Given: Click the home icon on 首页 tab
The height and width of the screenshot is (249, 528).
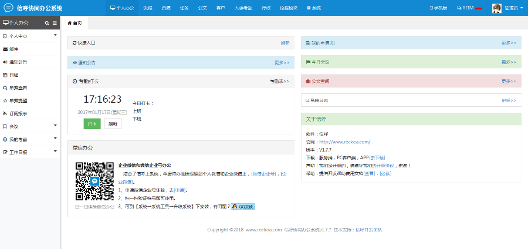Looking at the screenshot, I should (x=70, y=23).
